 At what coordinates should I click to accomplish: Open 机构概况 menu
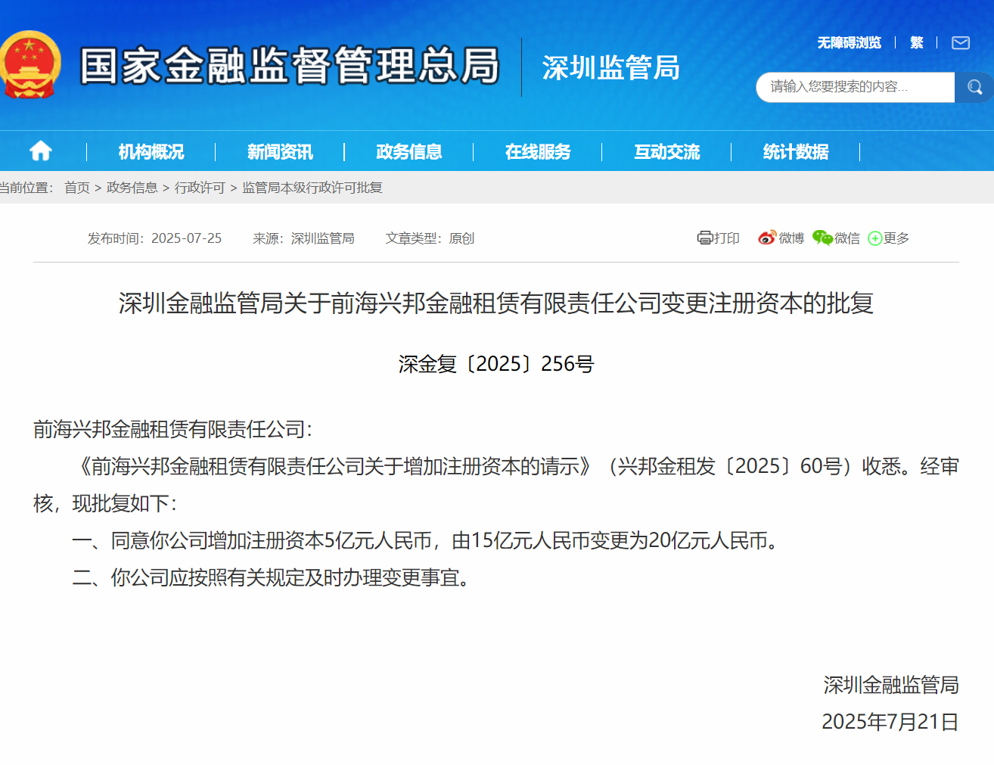pos(151,152)
